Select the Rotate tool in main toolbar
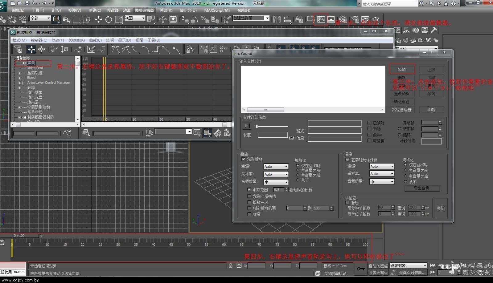Image resolution: width=493 pixels, height=283 pixels. 109,19
